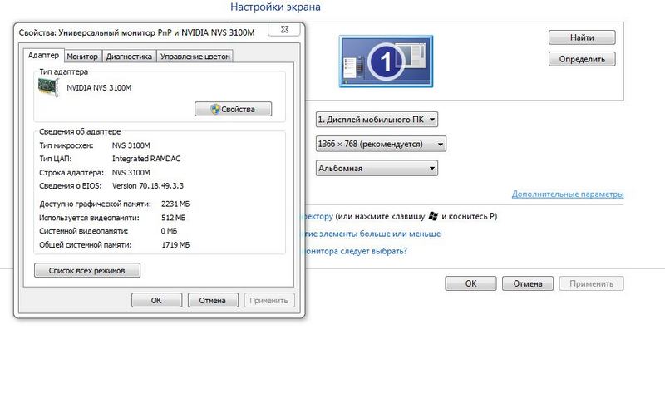The height and width of the screenshot is (418, 665).
Task: Open the Дополнительные параметры link
Action: point(567,194)
